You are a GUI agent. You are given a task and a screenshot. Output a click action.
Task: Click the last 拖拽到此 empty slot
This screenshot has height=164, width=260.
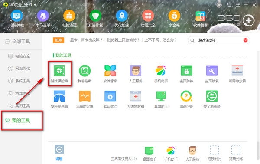(236, 153)
